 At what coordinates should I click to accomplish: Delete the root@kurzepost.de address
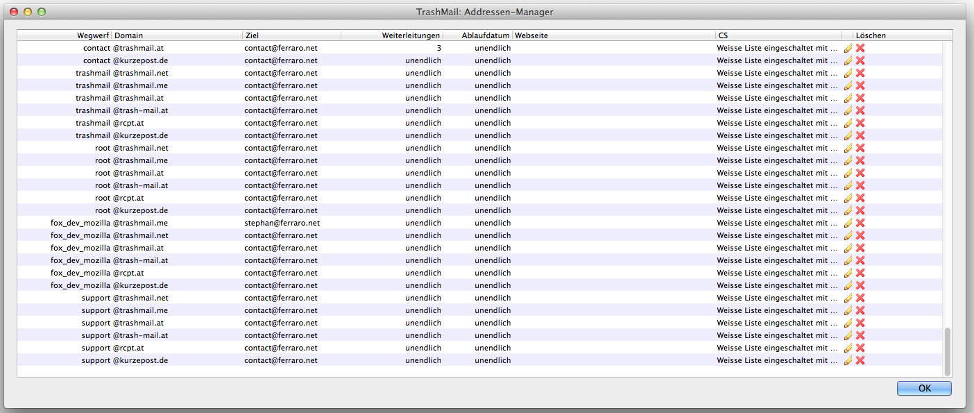(x=860, y=210)
